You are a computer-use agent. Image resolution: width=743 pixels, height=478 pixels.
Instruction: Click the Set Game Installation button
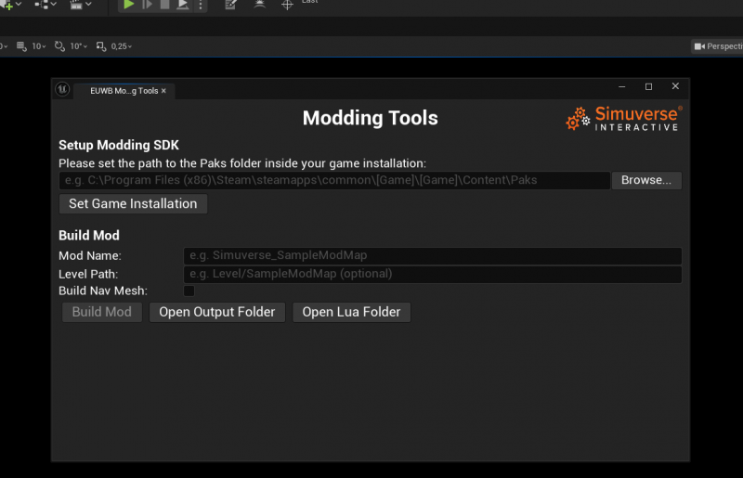pos(133,203)
